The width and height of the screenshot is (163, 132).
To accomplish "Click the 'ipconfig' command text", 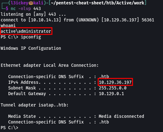I will pos(31,37).
